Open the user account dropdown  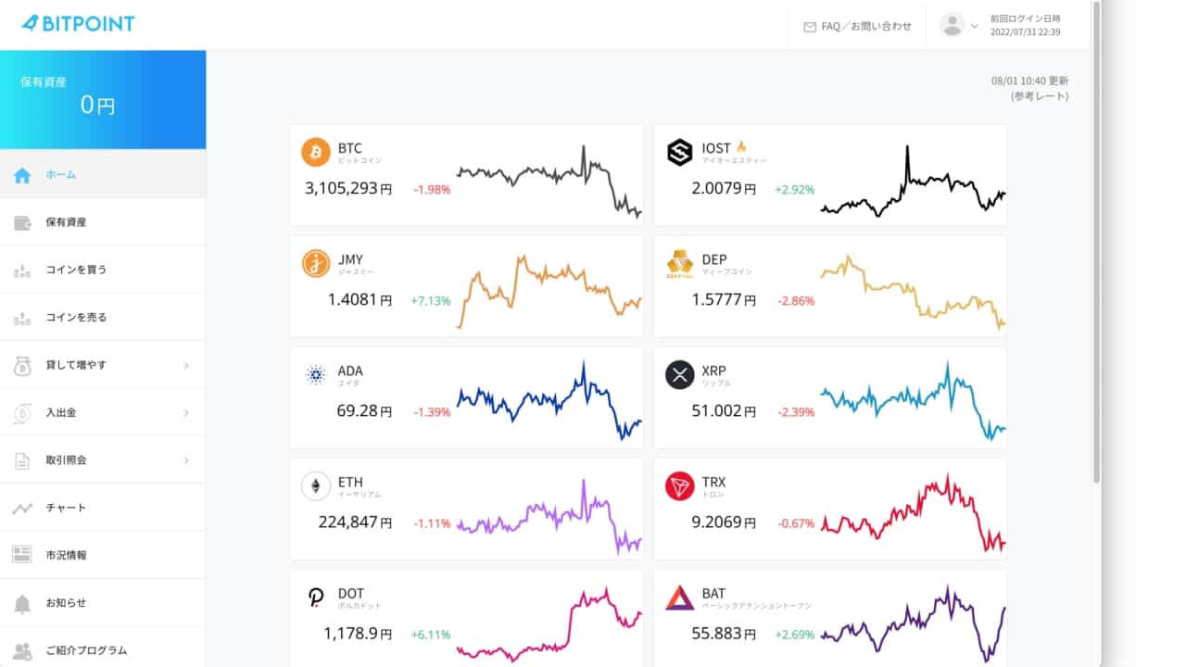(x=959, y=25)
